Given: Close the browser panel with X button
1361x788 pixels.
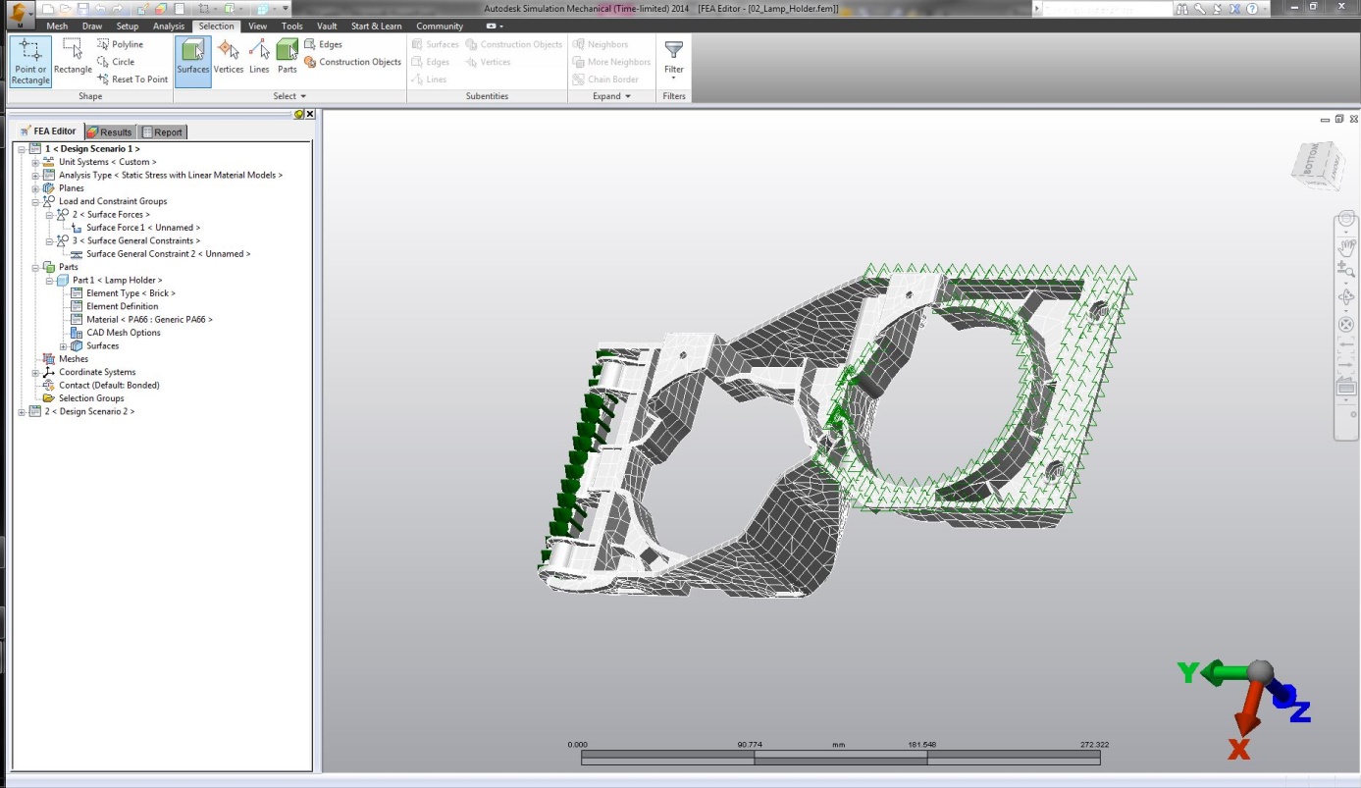Looking at the screenshot, I should click(310, 115).
